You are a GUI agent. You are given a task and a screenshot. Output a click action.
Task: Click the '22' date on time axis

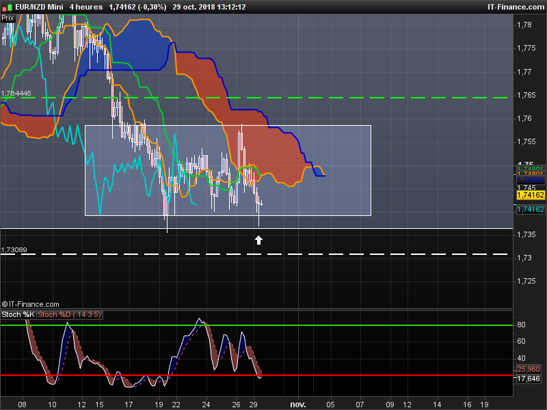176,405
